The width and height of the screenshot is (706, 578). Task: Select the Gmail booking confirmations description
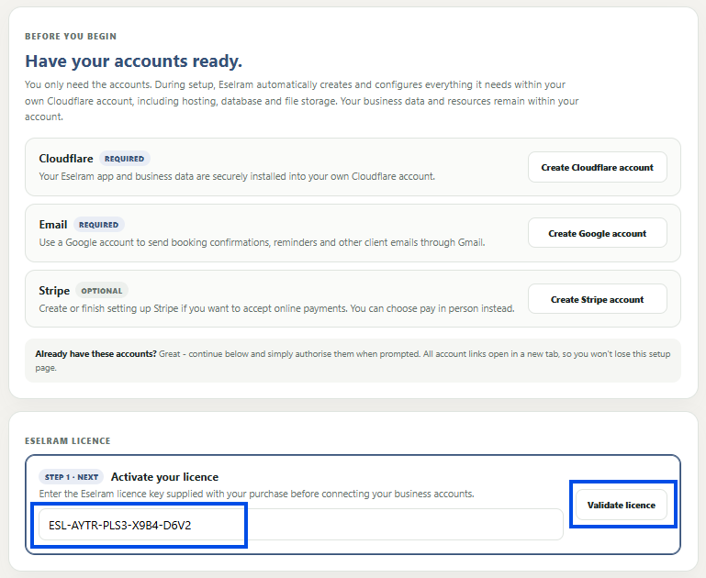point(262,242)
